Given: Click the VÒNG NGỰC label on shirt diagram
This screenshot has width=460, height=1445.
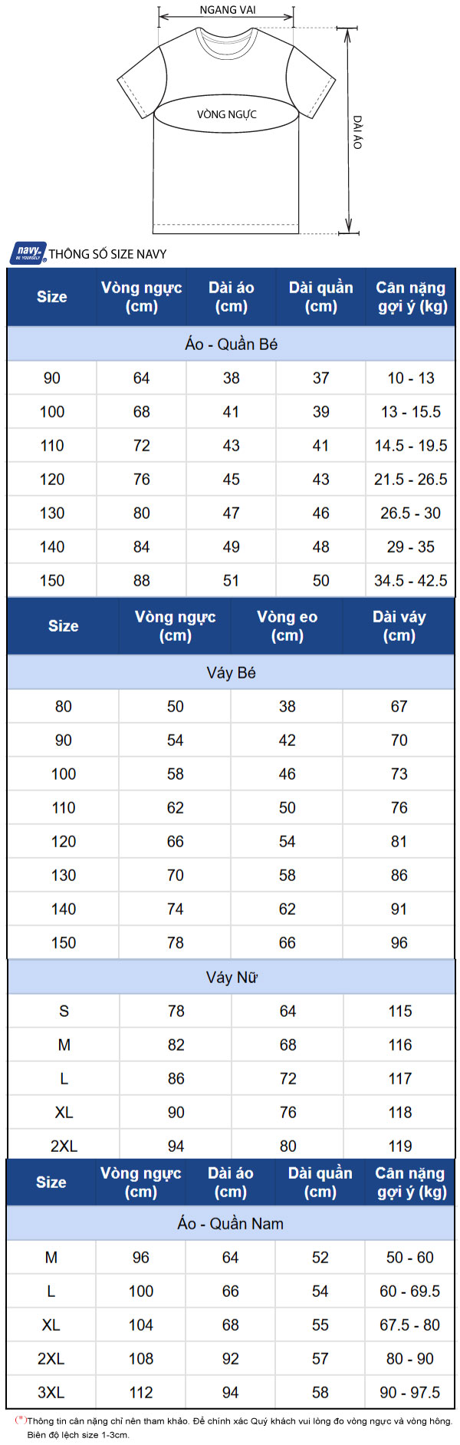Looking at the screenshot, I should (x=227, y=114).
